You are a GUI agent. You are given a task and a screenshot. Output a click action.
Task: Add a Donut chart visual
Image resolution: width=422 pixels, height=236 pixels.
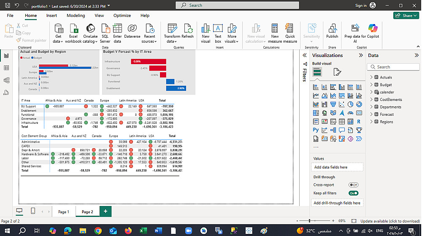click(x=359, y=104)
